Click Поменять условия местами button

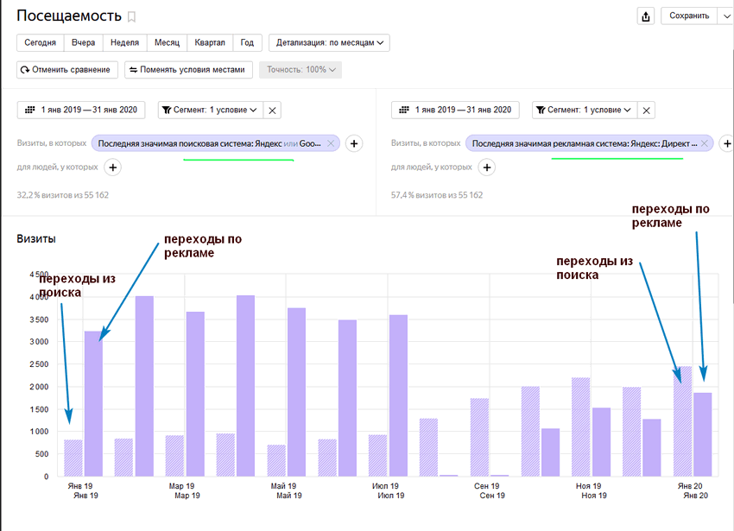coord(187,70)
